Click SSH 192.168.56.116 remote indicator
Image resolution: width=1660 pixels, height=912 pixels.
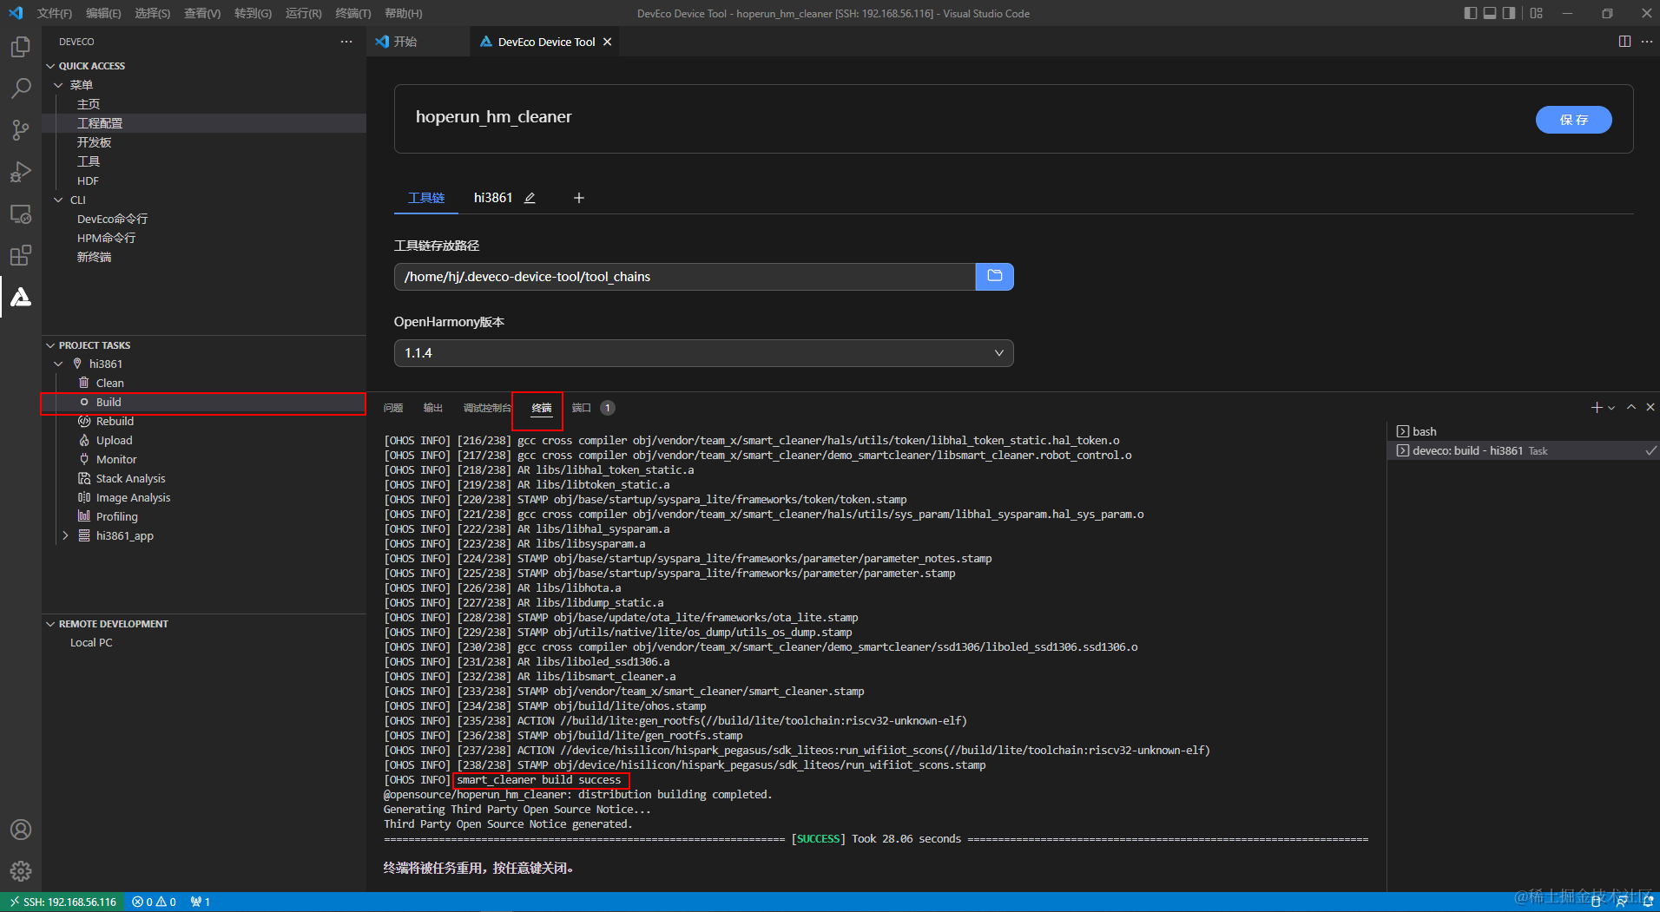coord(63,902)
